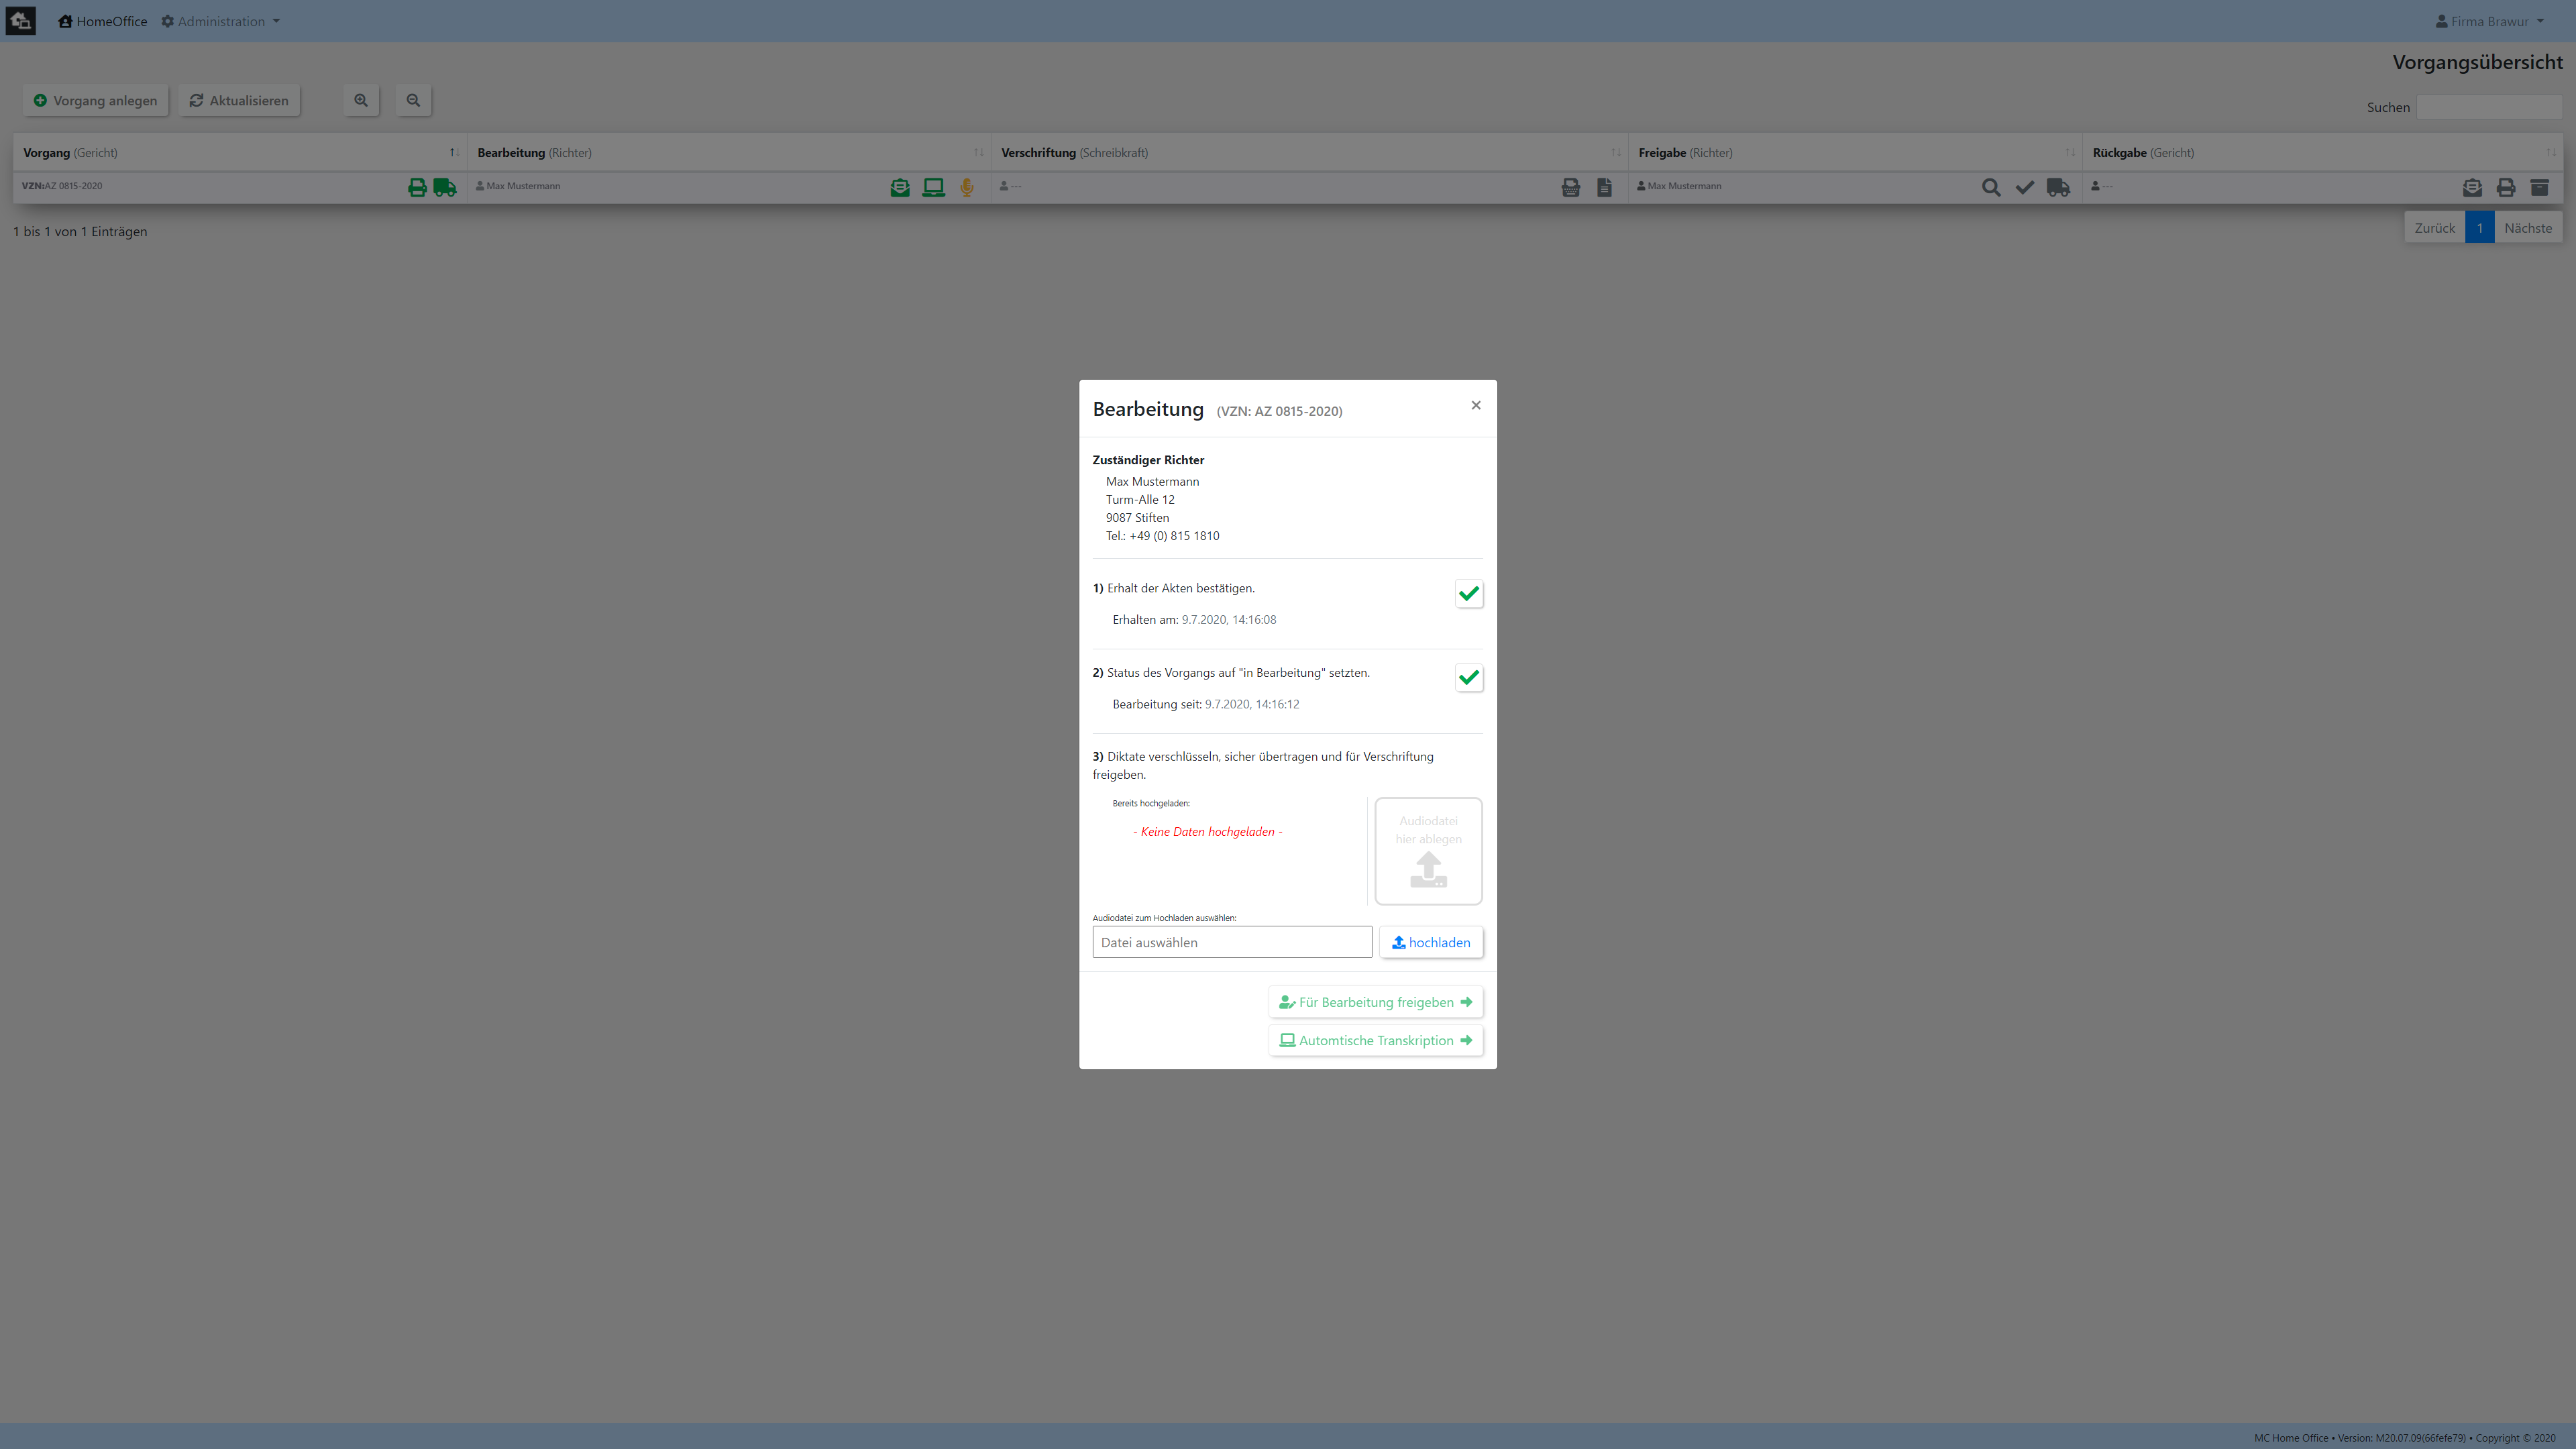
Task: Toggle the Erhalt der Akten confirmation checkmark
Action: pyautogui.click(x=1469, y=594)
